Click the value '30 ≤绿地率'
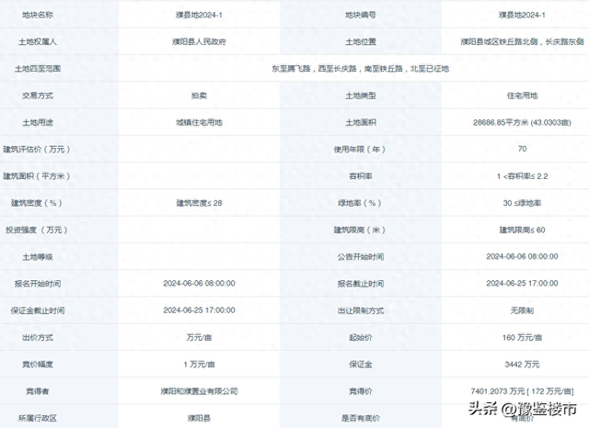Image resolution: width=589 pixels, height=428 pixels. tap(522, 203)
